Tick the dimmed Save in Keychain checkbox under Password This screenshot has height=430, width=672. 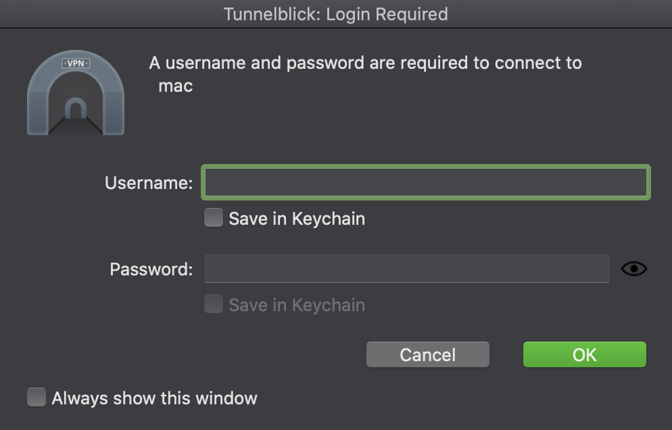pyautogui.click(x=214, y=304)
